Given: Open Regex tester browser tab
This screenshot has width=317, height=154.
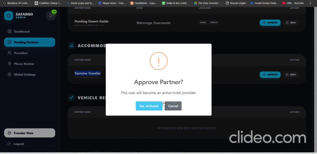Looking at the screenshot, I should [112, 3].
